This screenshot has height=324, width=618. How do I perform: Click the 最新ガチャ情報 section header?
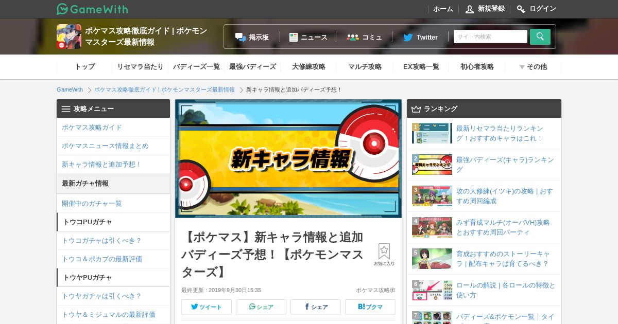click(113, 184)
